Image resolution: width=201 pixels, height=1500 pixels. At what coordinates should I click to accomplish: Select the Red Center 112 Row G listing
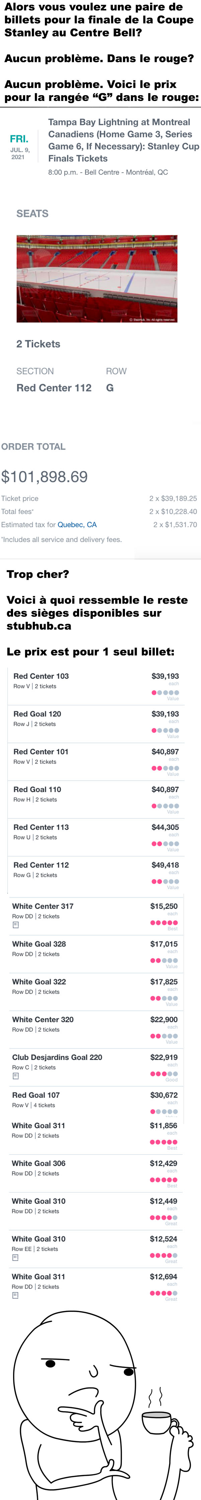point(96,874)
